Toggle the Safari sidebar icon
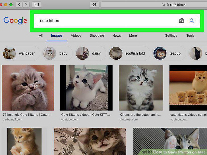207x155 pixels. pos(37,5)
